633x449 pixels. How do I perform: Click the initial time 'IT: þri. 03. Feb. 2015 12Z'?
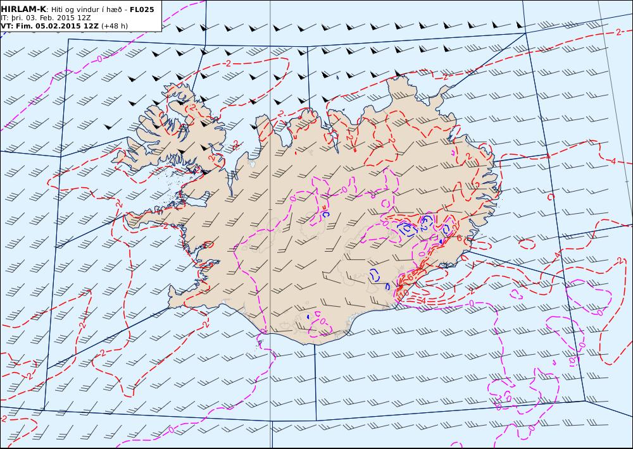tap(46, 18)
